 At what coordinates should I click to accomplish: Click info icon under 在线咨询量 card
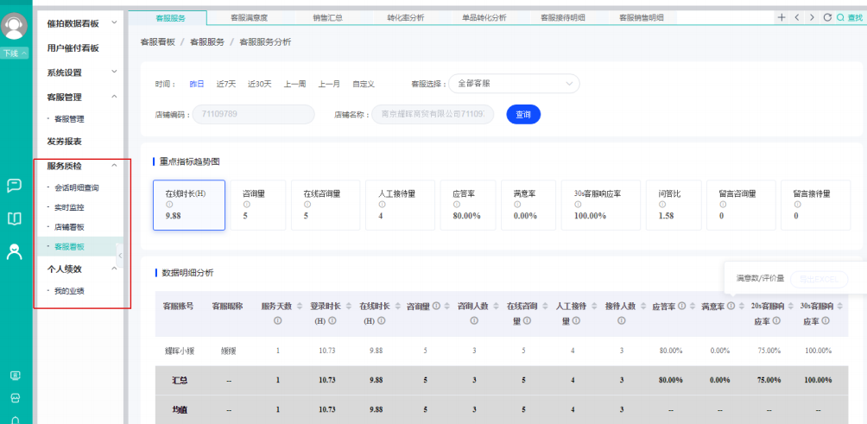coord(307,205)
